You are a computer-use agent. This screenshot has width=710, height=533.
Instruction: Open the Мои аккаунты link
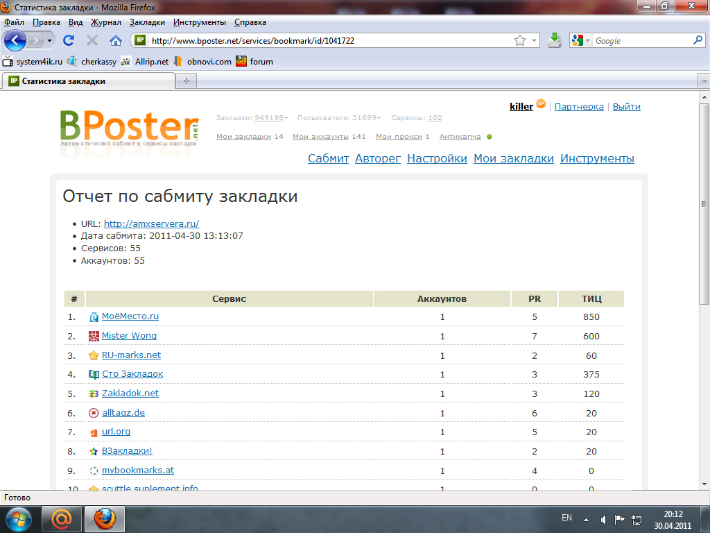tap(320, 137)
